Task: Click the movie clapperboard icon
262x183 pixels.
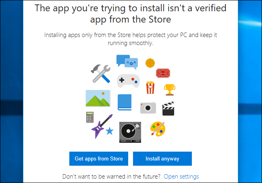Action: coord(168,108)
